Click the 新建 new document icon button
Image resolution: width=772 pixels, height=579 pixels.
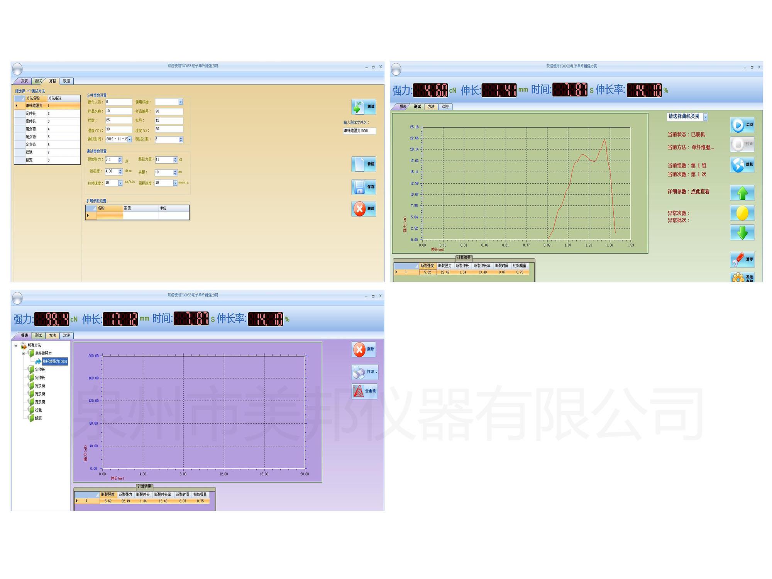364,164
